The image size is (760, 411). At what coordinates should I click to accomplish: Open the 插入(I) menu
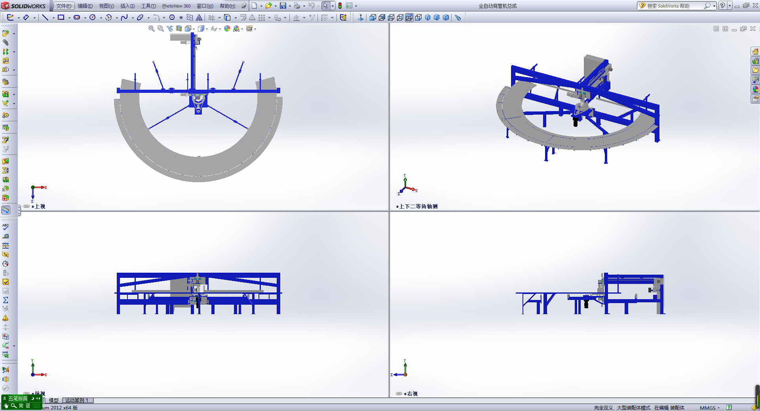tap(127, 6)
